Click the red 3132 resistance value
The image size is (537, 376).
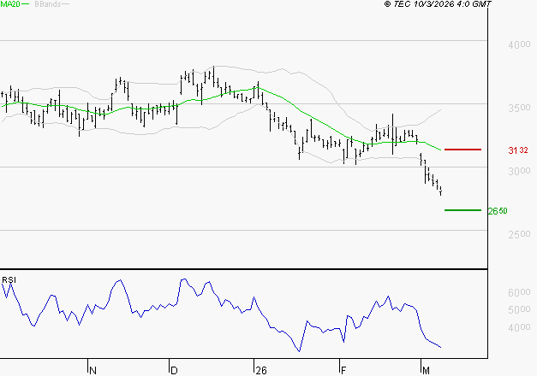pyautogui.click(x=517, y=150)
